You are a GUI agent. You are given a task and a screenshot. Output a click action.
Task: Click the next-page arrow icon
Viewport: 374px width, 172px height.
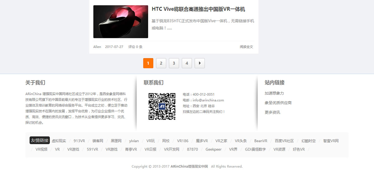(200, 63)
